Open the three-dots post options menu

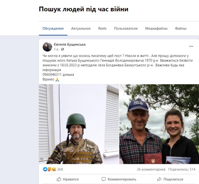(x=191, y=46)
